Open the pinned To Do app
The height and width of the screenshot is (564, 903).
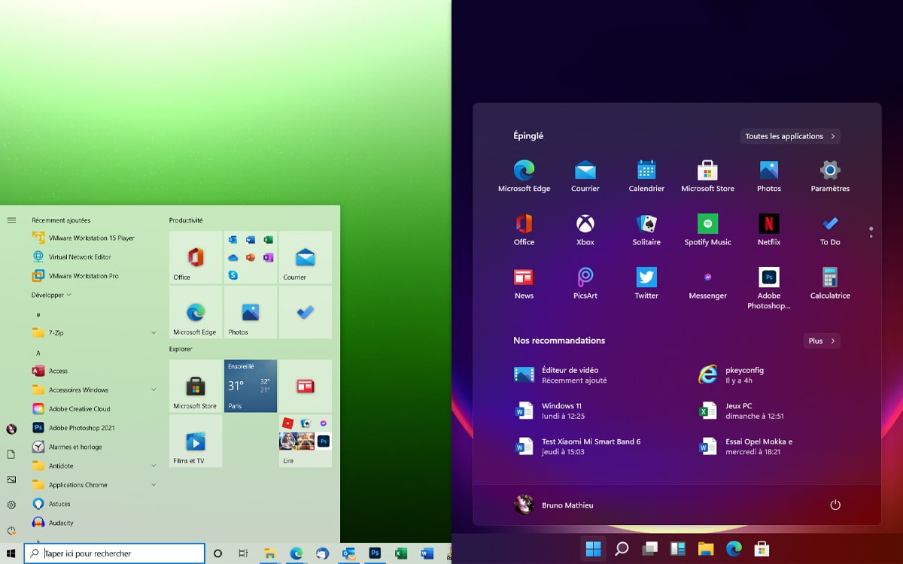tap(830, 230)
